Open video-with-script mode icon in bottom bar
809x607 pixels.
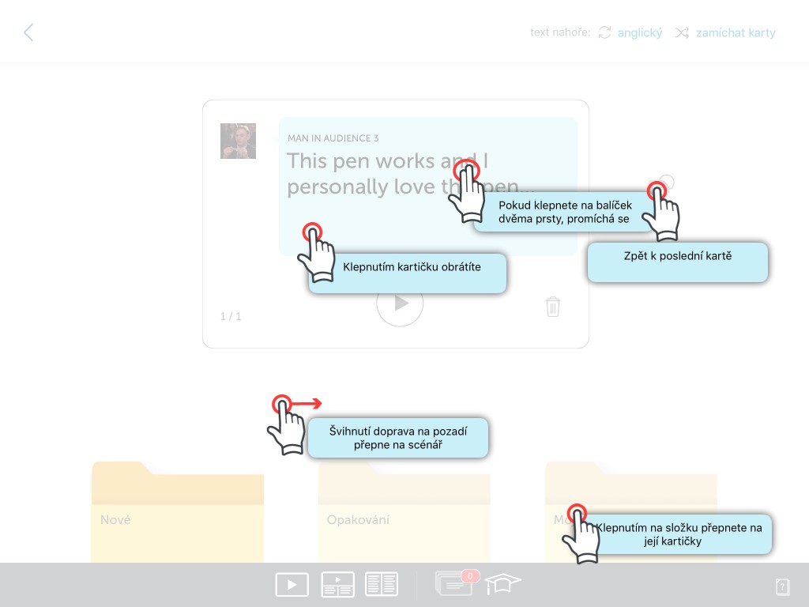337,585
